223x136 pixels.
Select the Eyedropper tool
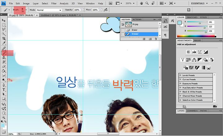click(x=4, y=43)
